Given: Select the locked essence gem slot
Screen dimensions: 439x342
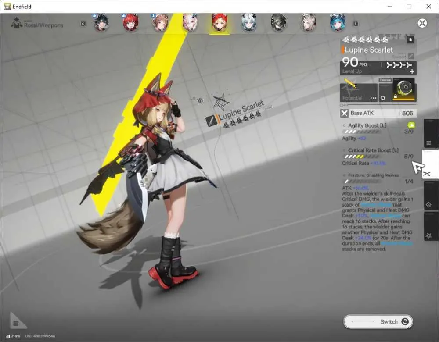Looking at the screenshot, I should 404,89.
